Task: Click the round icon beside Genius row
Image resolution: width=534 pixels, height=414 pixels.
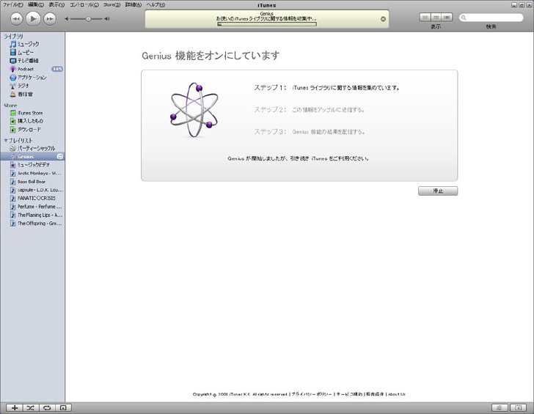Action: coord(60,157)
